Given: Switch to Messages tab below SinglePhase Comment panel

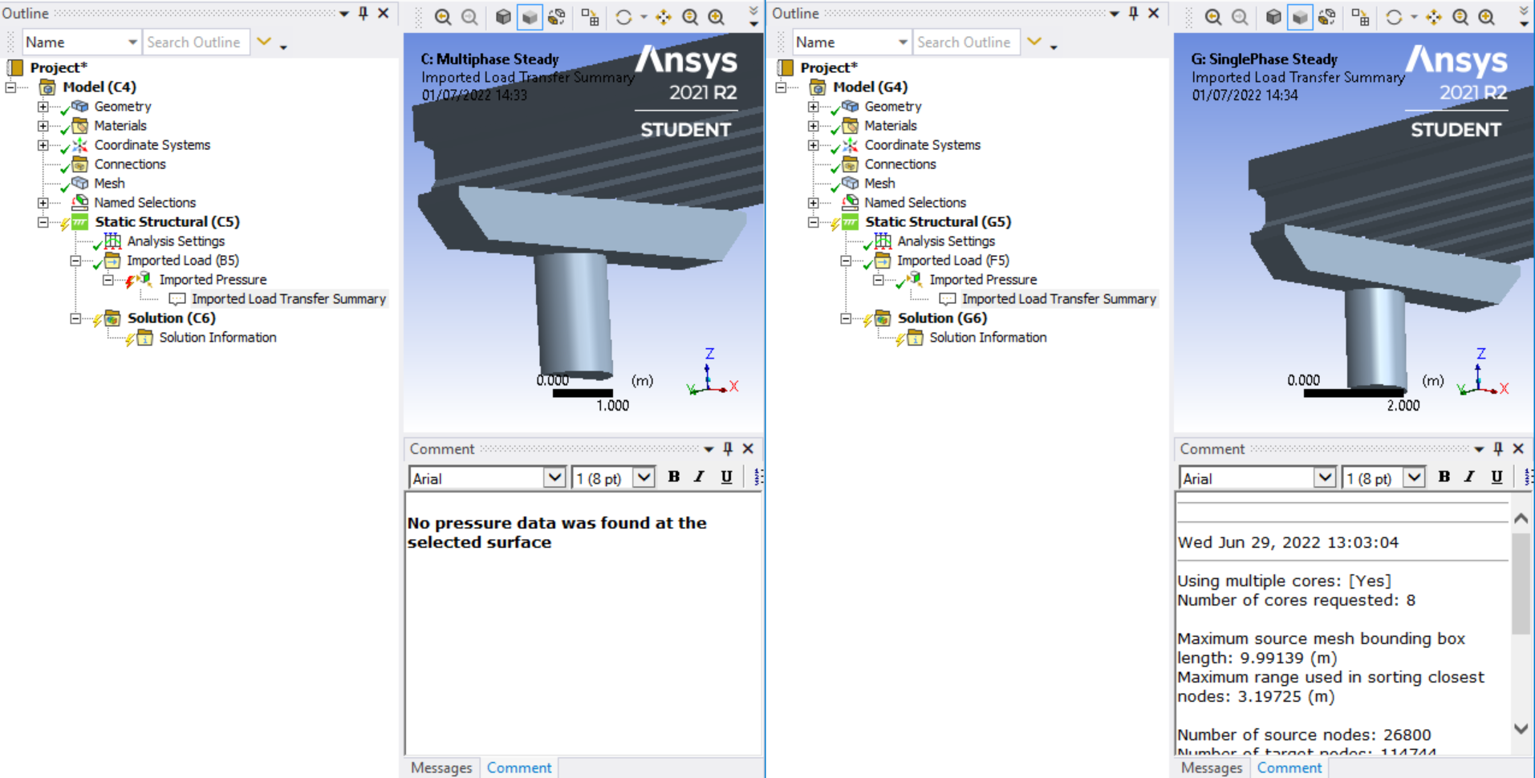Looking at the screenshot, I should 1211,768.
